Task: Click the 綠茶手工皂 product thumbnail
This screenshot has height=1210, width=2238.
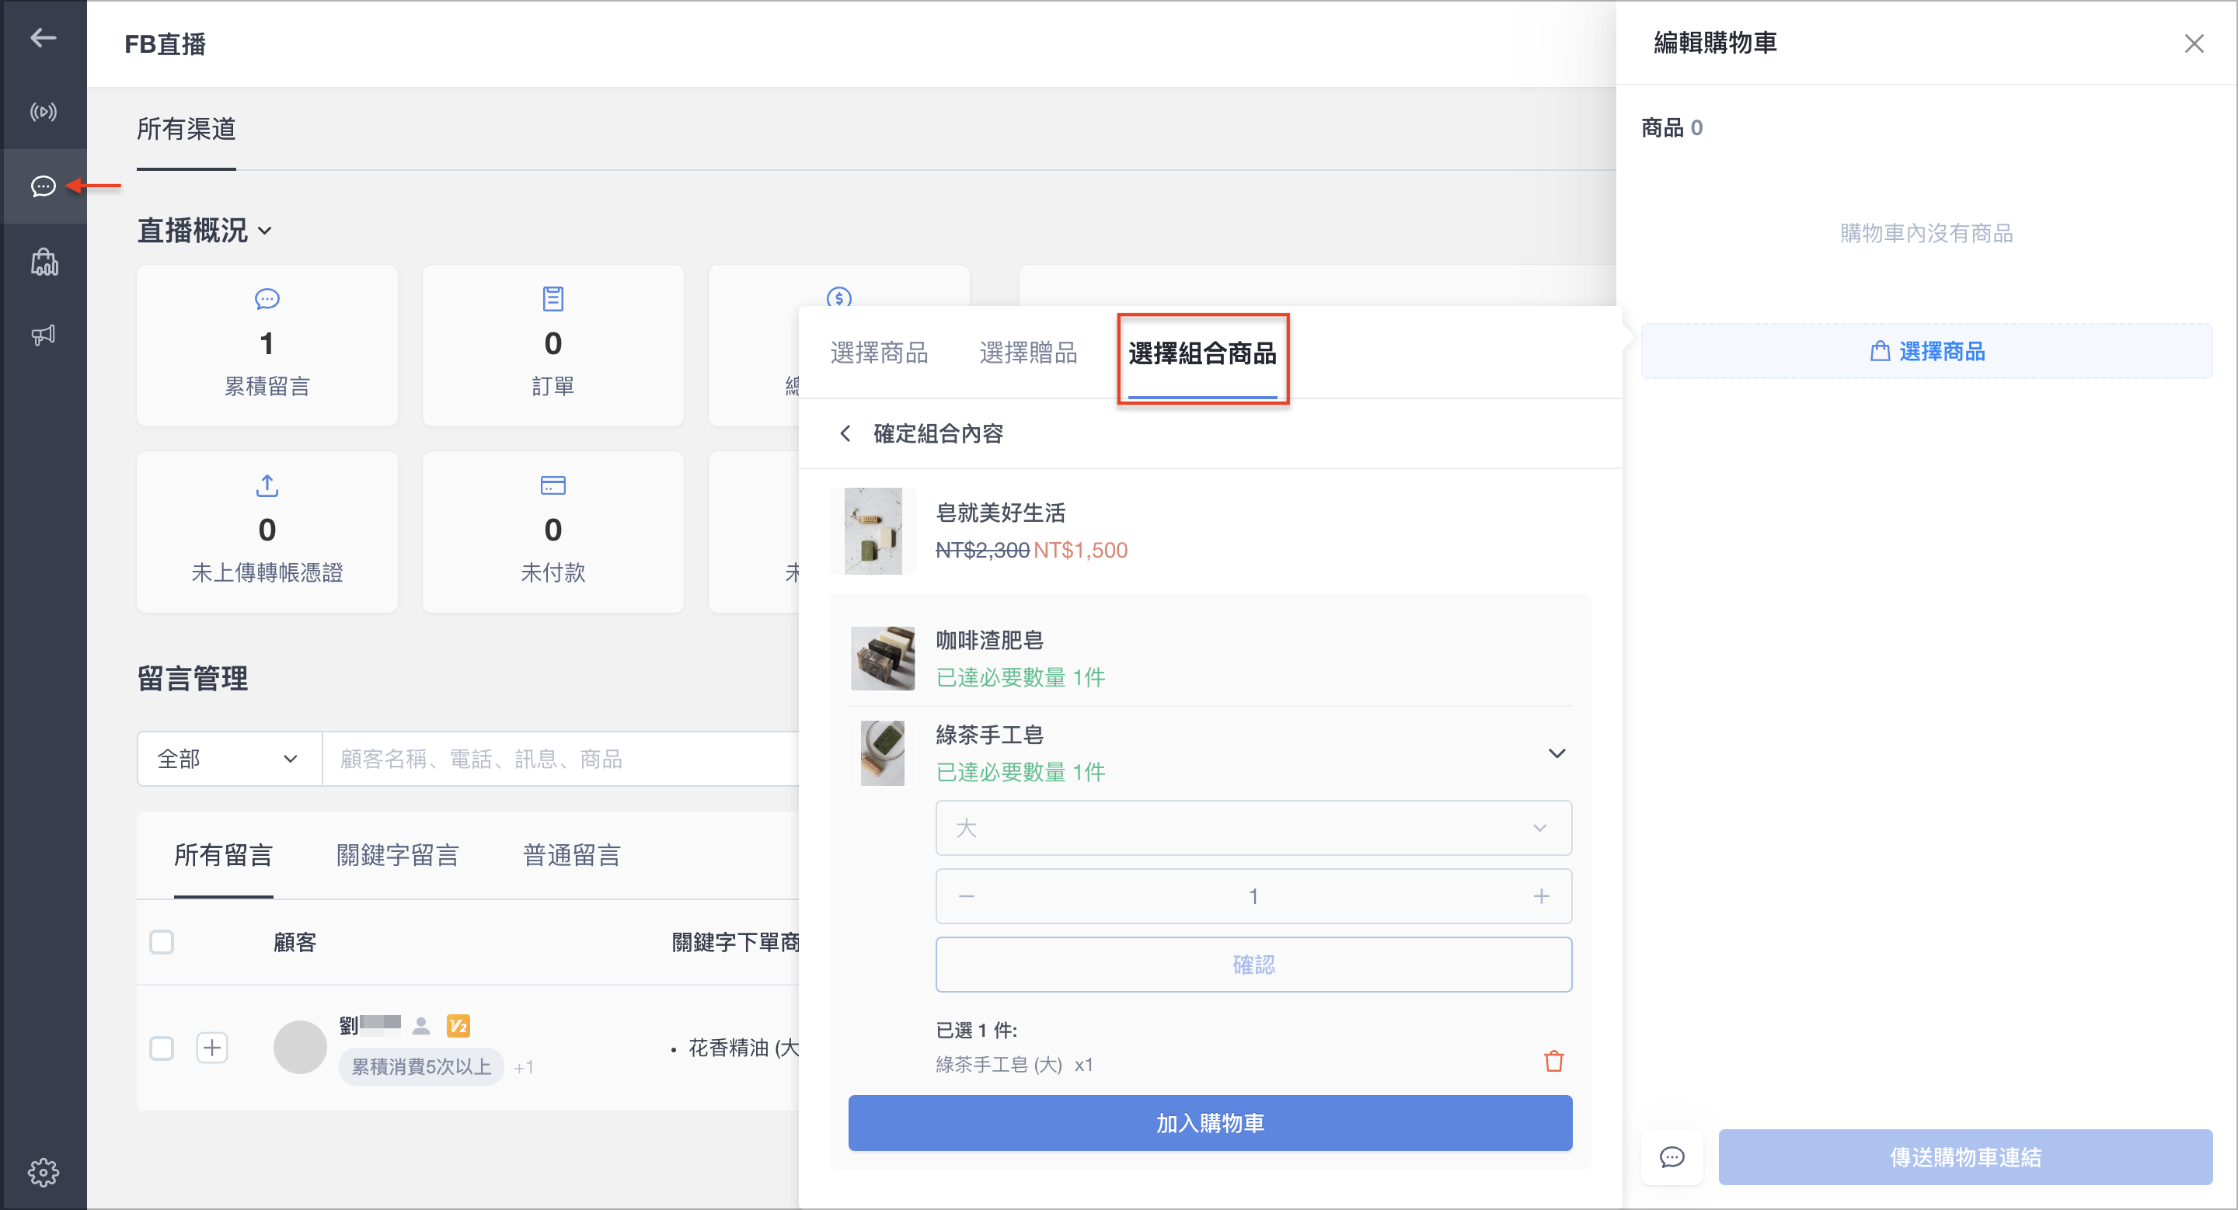Action: click(882, 753)
